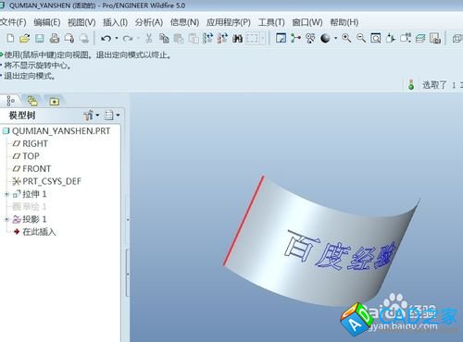
Task: Open the undo history dropdown arrow
Action: point(117,39)
